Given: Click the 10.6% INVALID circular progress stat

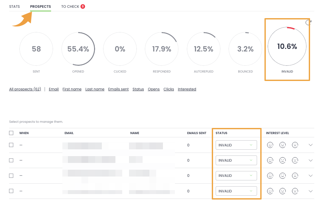Looking at the screenshot, I should coord(287,47).
